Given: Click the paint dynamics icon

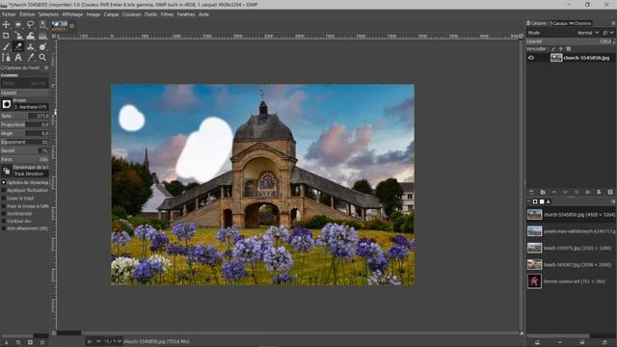Looking at the screenshot, I should (x=7, y=171).
